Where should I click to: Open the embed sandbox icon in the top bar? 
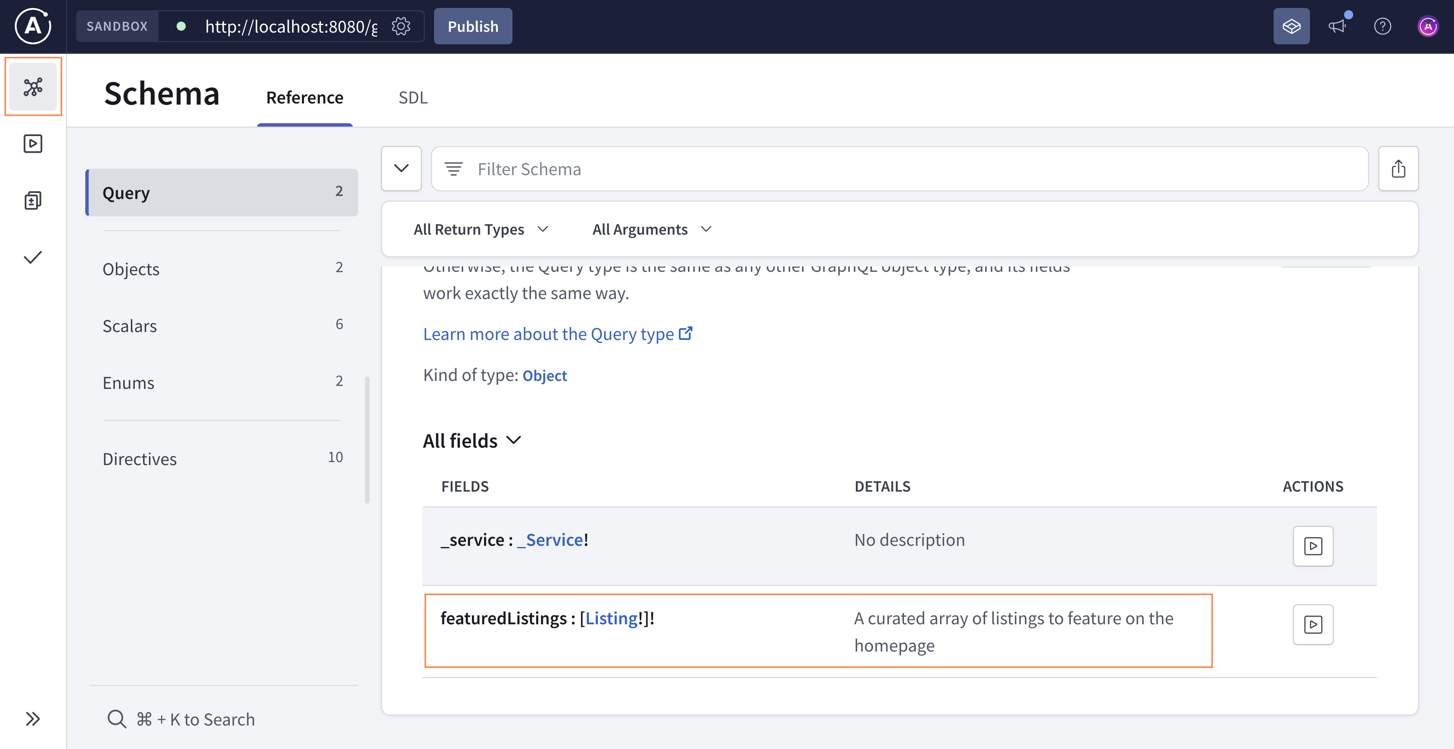pyautogui.click(x=1292, y=26)
